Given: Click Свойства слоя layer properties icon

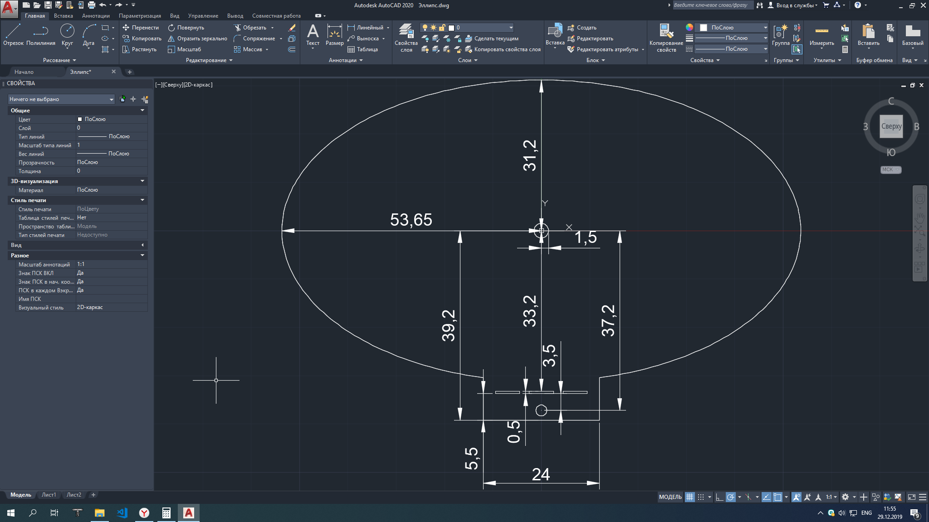Looking at the screenshot, I should [x=406, y=37].
